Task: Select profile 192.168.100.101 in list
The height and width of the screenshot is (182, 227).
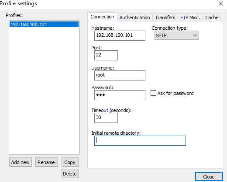Action: pos(44,24)
